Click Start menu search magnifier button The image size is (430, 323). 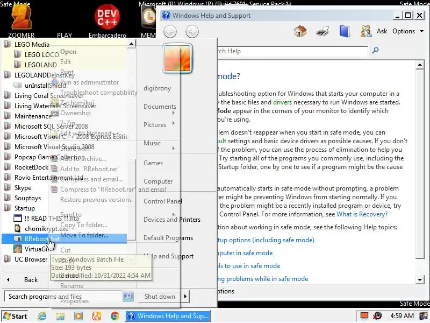tap(128, 297)
